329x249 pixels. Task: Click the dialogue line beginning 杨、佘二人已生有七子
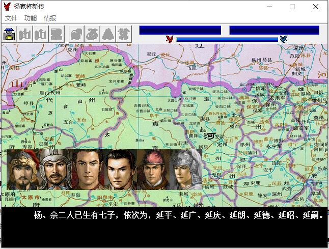click(179, 215)
